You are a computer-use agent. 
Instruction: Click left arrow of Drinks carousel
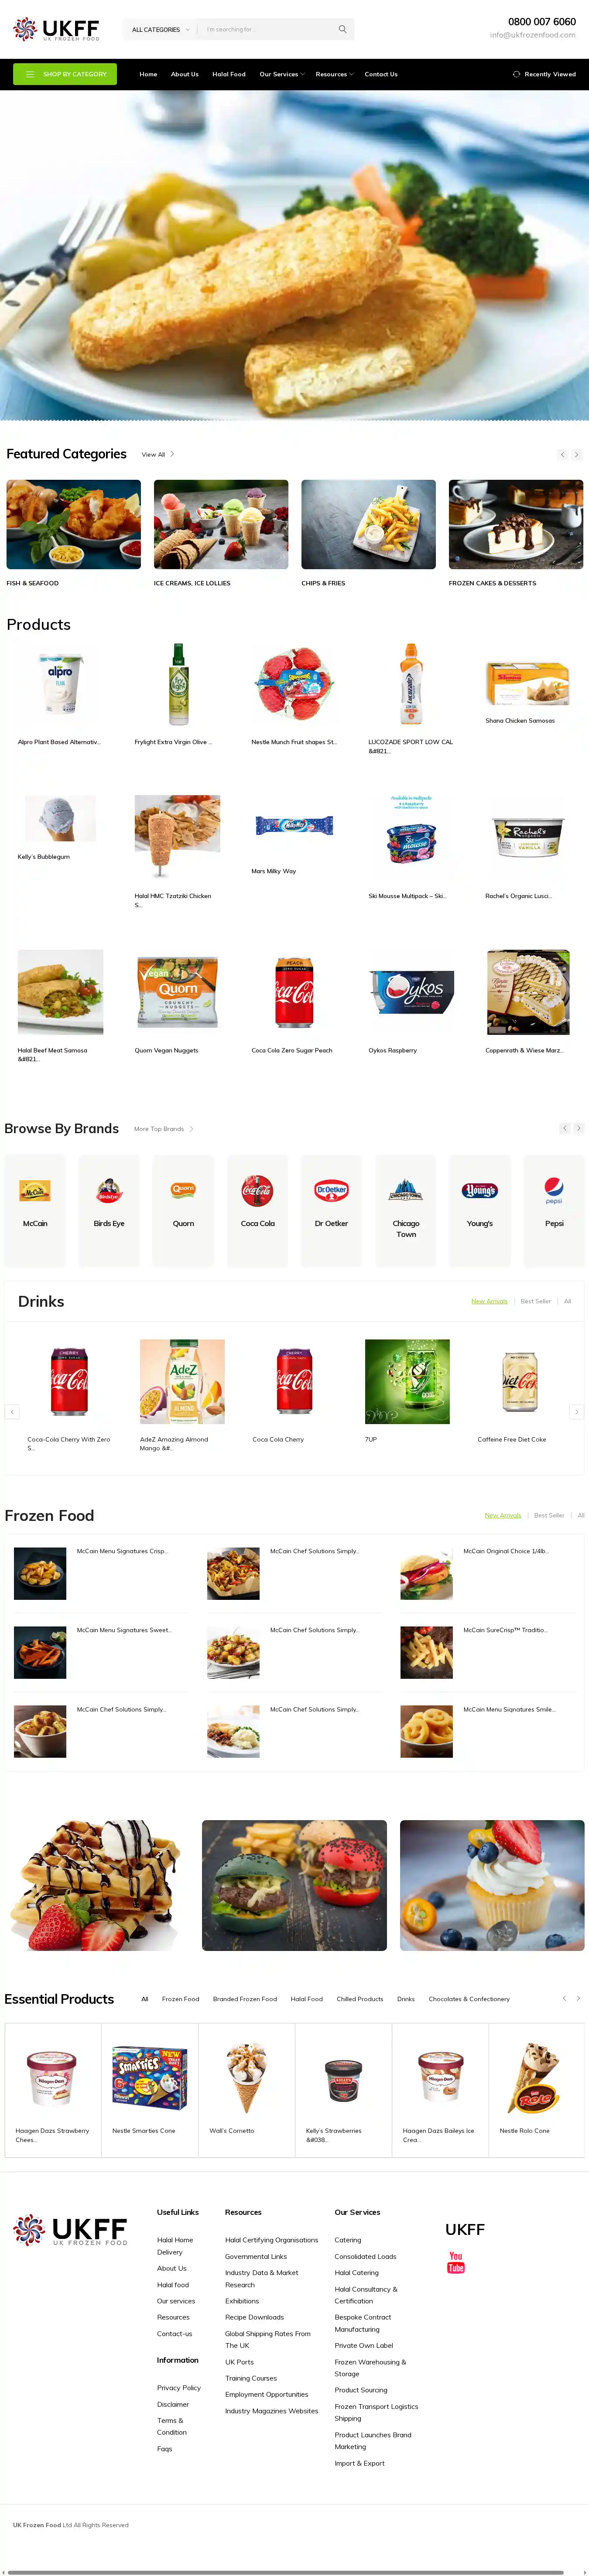12,1411
